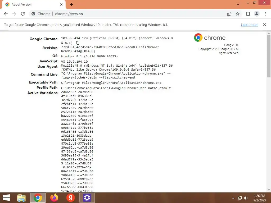Click variation aa21b4f1-a79d803f

coord(77,124)
